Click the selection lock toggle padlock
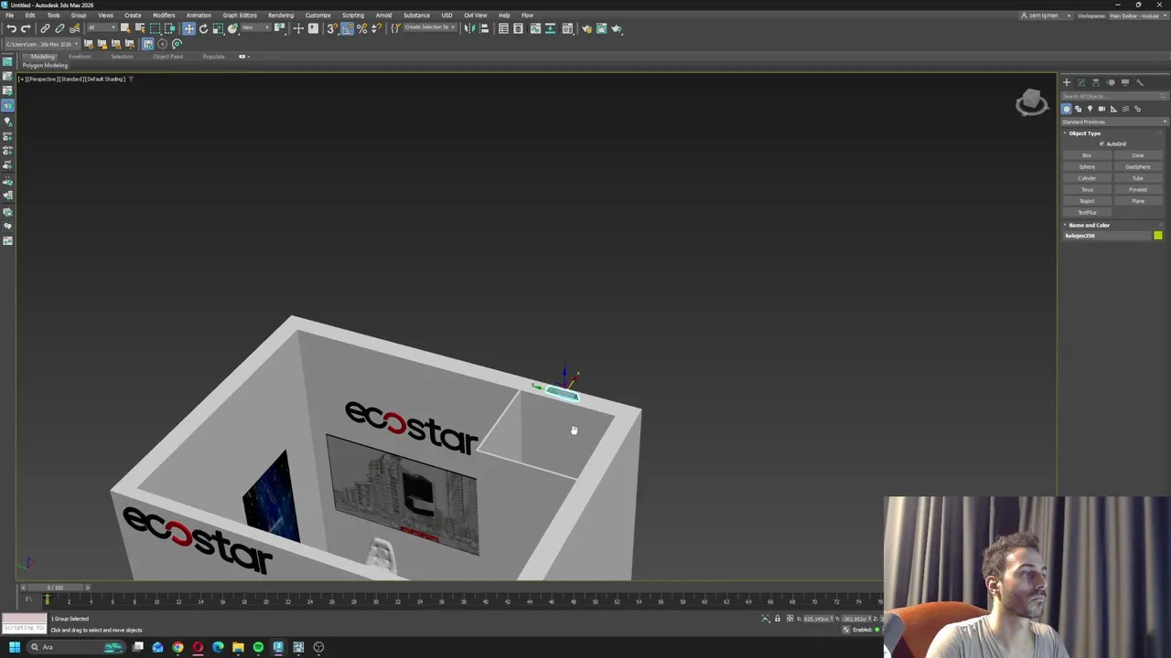Screen dimensions: 1171x658 click(x=777, y=619)
